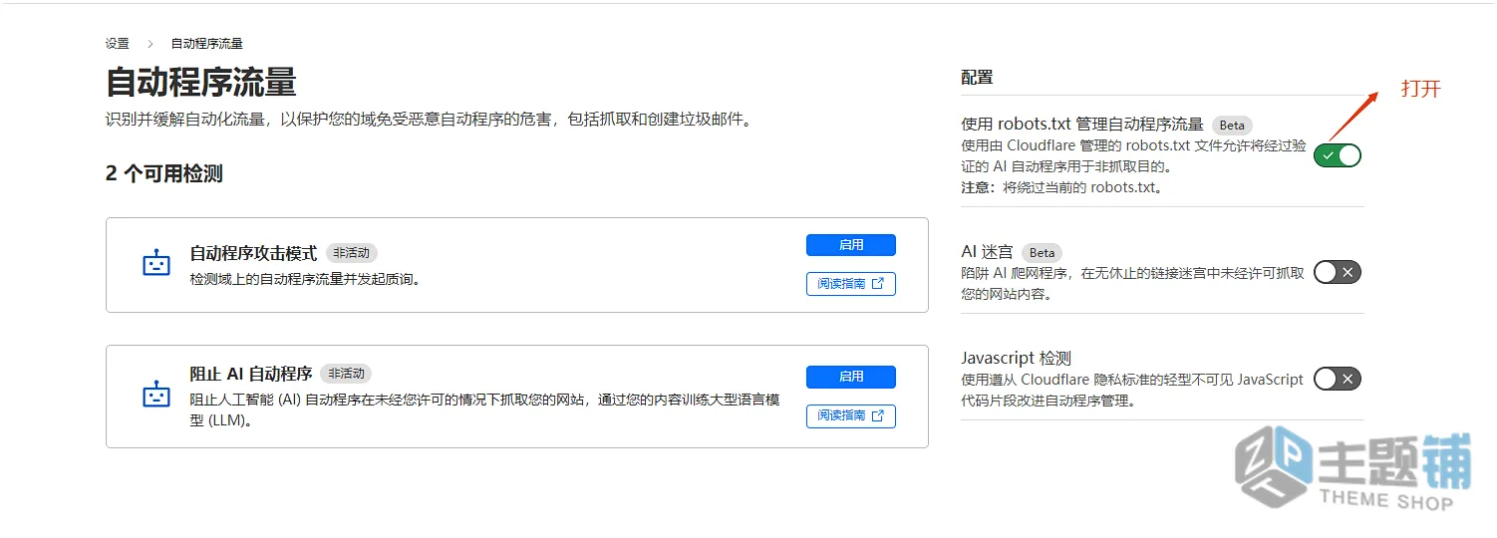Click 启用 for 阻止 AI 自动程序
This screenshot has height=538, width=1497.
coord(851,377)
